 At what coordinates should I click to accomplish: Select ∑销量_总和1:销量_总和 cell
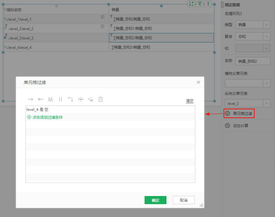(x=161, y=28)
